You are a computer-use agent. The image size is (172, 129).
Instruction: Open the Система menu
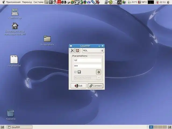(38, 2)
